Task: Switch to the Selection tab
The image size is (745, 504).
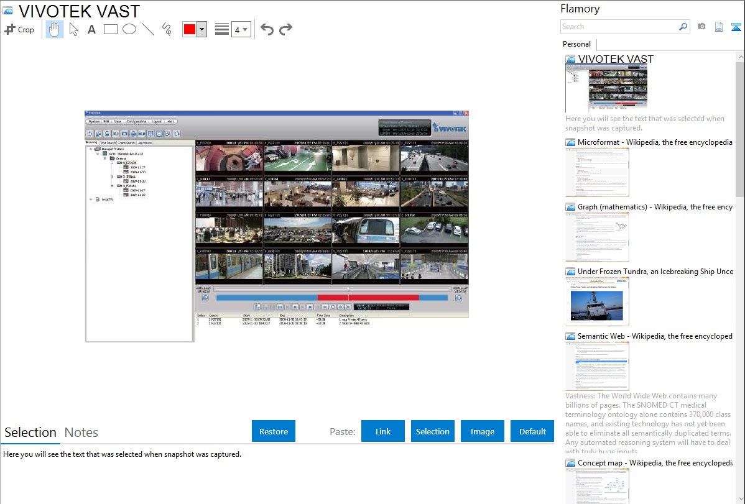Action: coord(30,433)
